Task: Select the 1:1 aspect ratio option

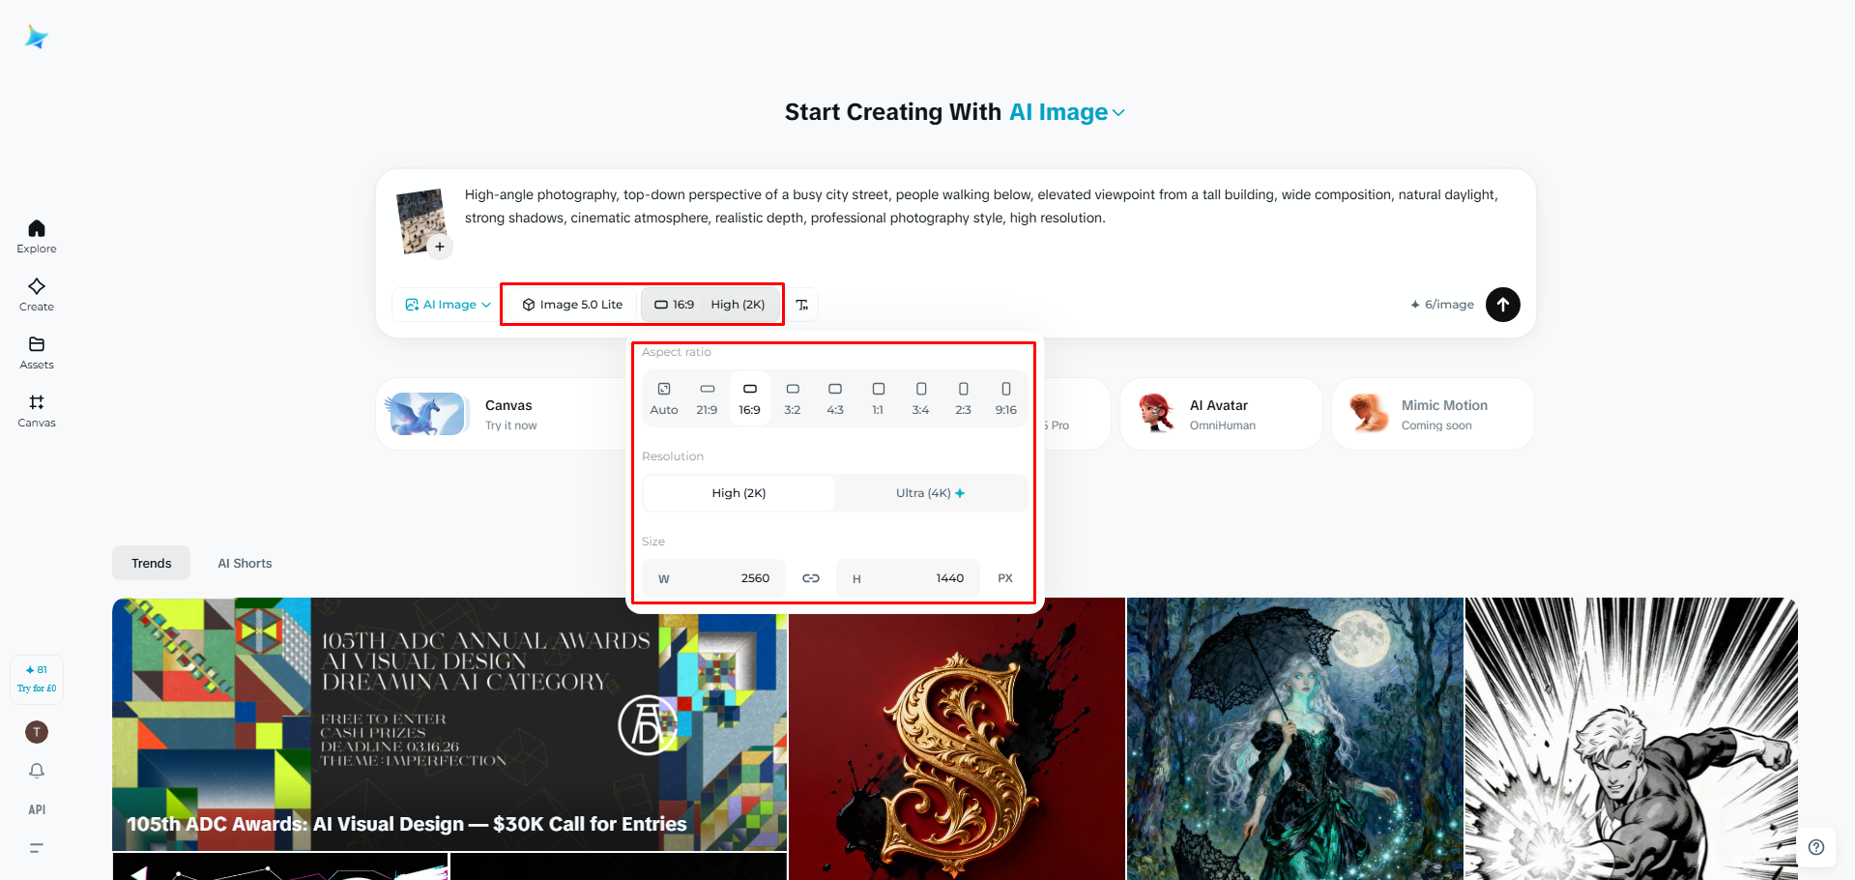Action: click(x=878, y=398)
